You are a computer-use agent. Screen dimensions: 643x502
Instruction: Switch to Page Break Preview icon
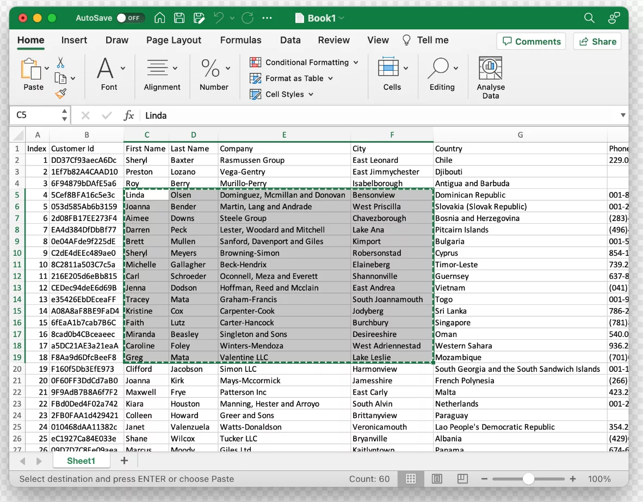click(462, 479)
